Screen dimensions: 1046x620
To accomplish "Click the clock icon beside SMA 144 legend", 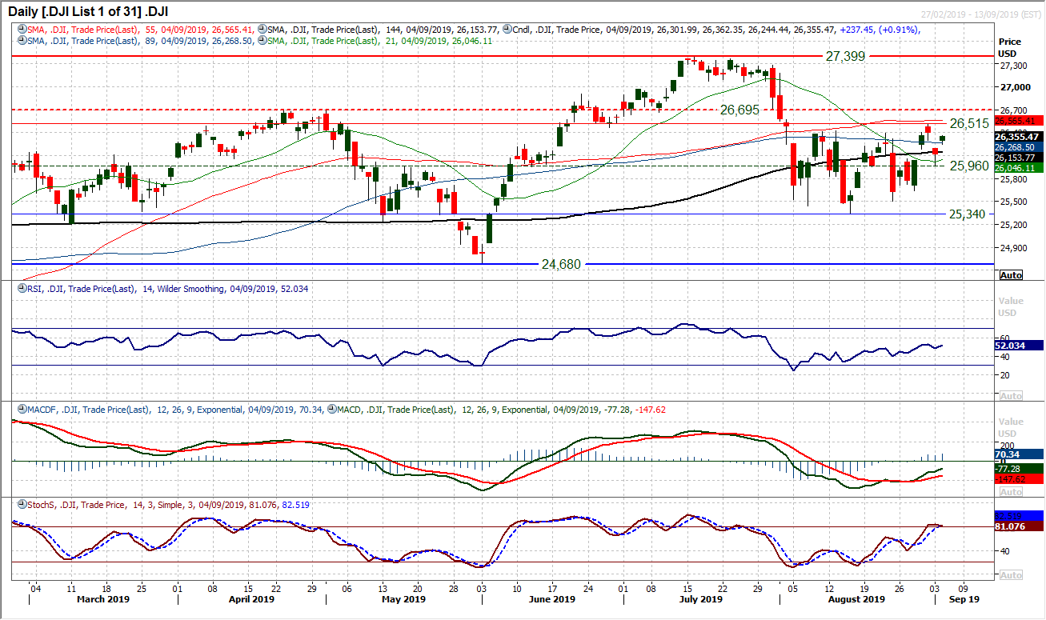I will point(263,30).
